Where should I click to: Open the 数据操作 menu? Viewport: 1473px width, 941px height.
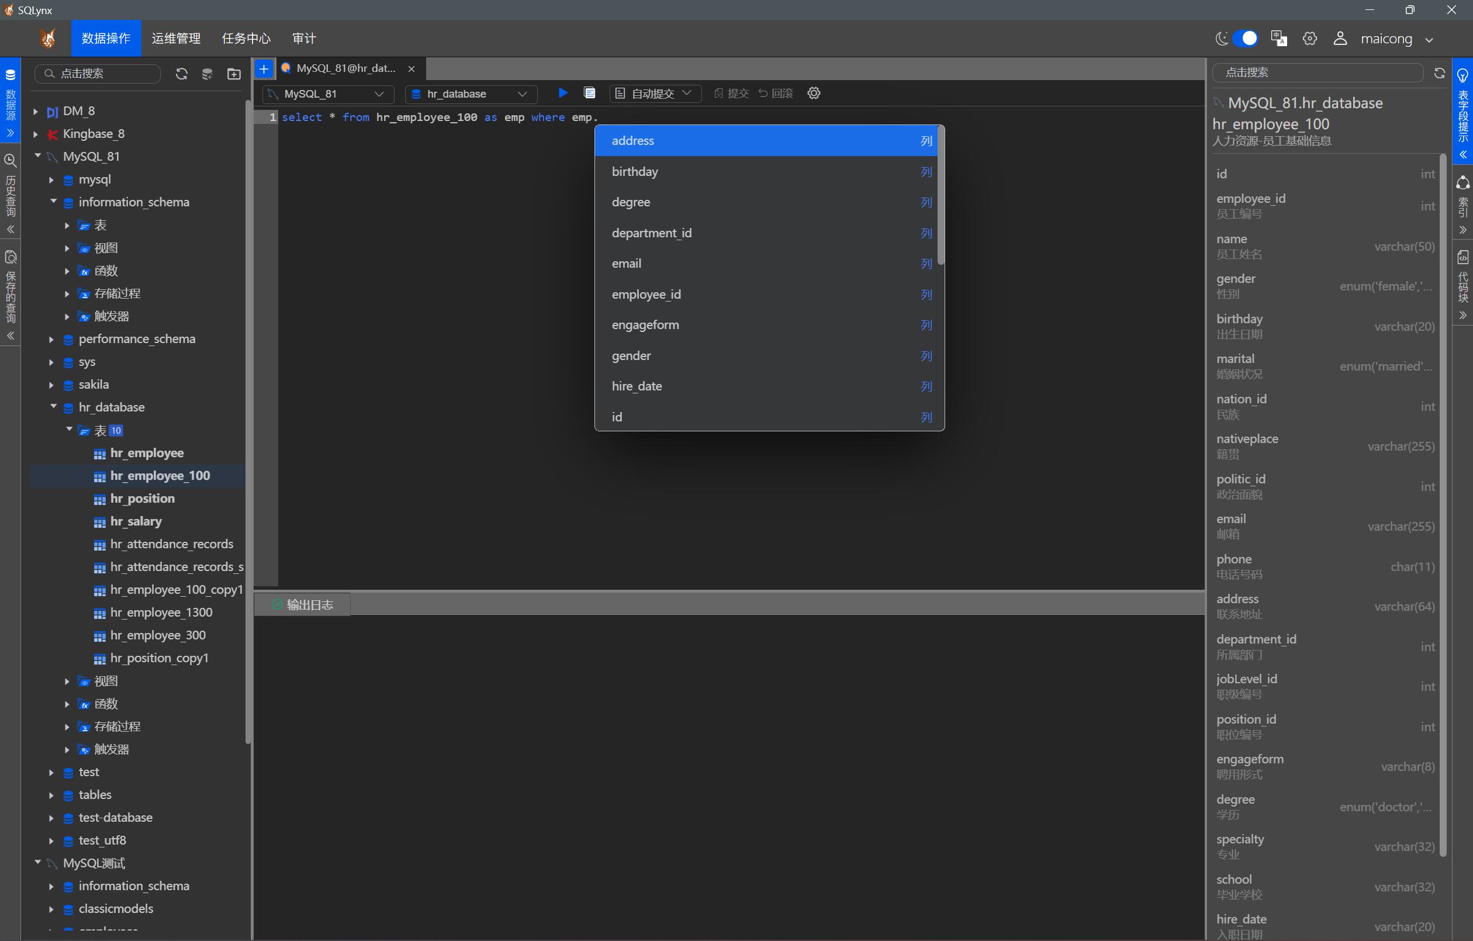click(106, 39)
